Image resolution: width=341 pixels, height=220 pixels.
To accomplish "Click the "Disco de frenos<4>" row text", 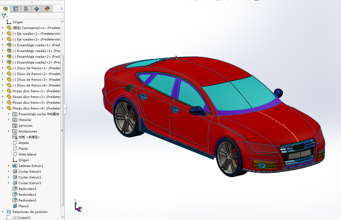I will (36, 85).
